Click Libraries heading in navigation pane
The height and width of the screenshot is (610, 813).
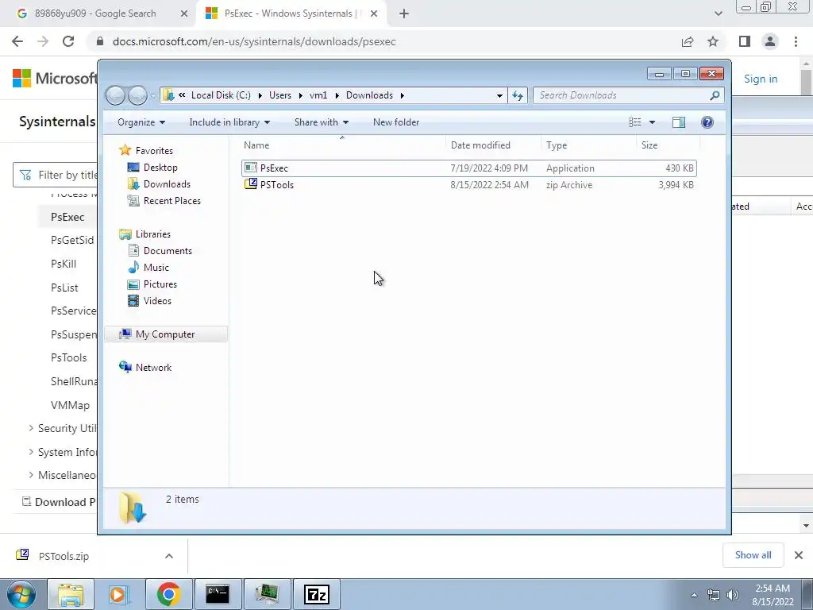(x=152, y=234)
